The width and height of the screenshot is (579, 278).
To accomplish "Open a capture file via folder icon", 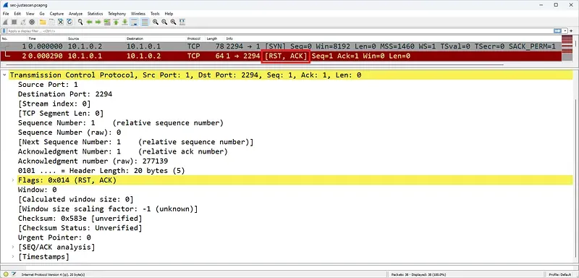I will pos(43,22).
